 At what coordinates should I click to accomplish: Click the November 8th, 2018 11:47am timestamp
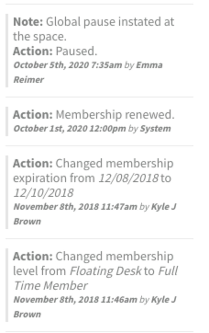pyautogui.click(x=75, y=207)
